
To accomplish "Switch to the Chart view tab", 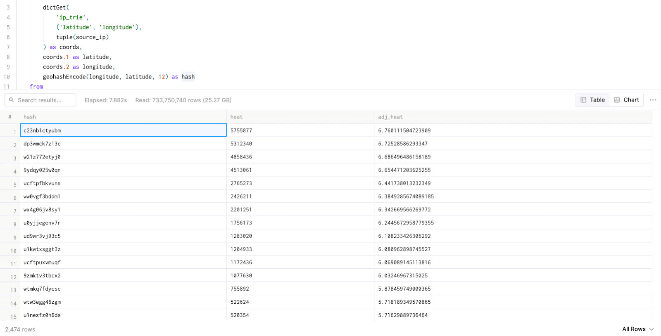I will click(626, 100).
